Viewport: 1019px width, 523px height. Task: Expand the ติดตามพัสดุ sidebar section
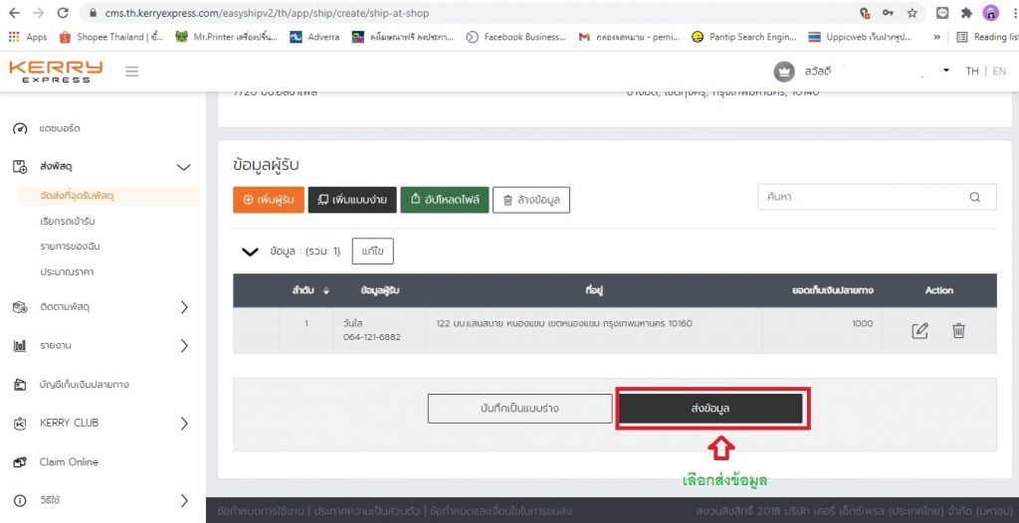pos(184,306)
